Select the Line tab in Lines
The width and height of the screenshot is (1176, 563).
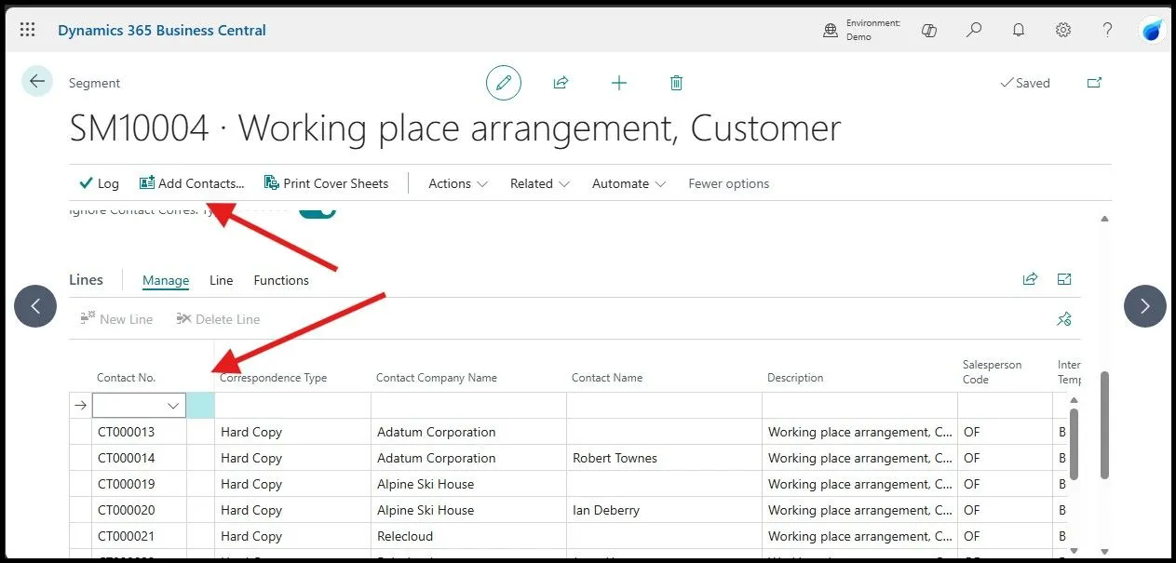(222, 280)
